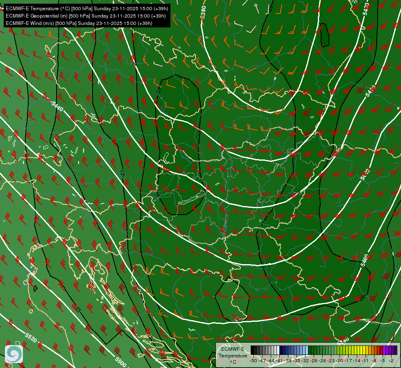
Task: Click the -5 legend tick label
Action: pos(383,361)
